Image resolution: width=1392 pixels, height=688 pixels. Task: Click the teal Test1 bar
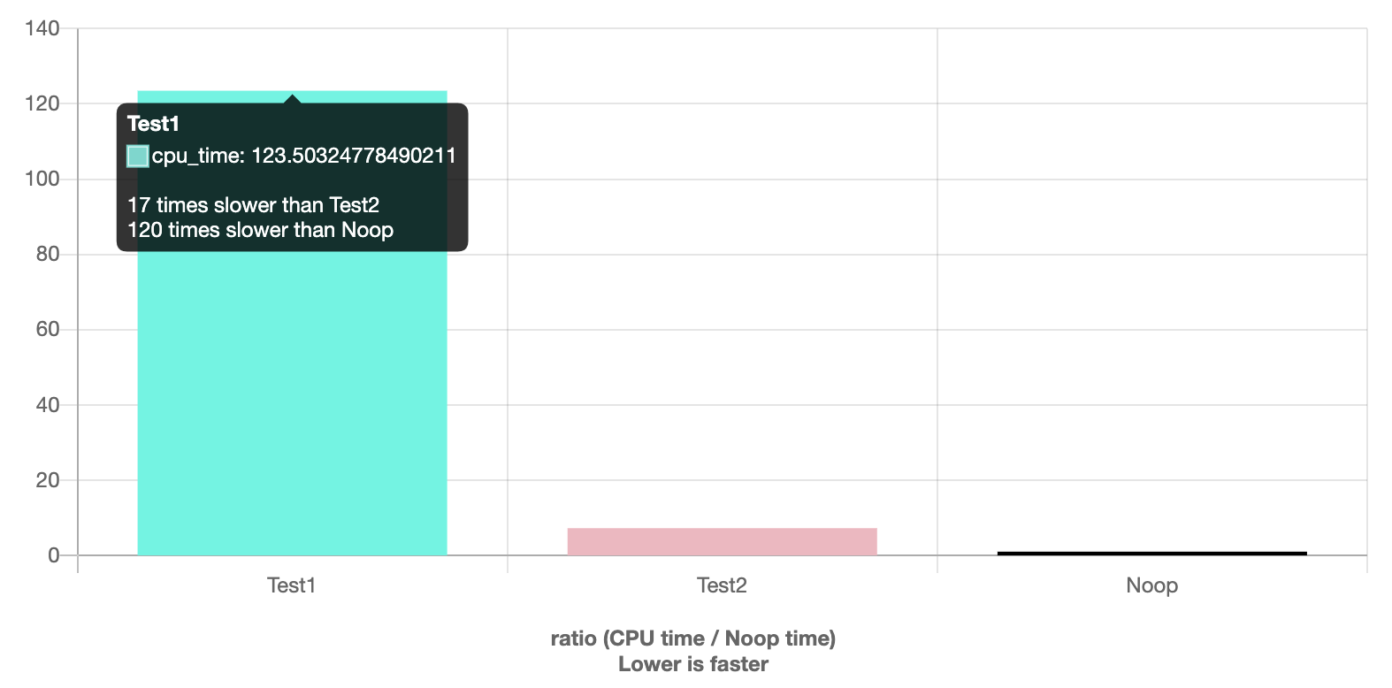[x=292, y=398]
